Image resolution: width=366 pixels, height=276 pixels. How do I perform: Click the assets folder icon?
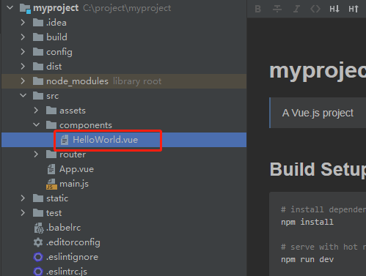coord(51,111)
